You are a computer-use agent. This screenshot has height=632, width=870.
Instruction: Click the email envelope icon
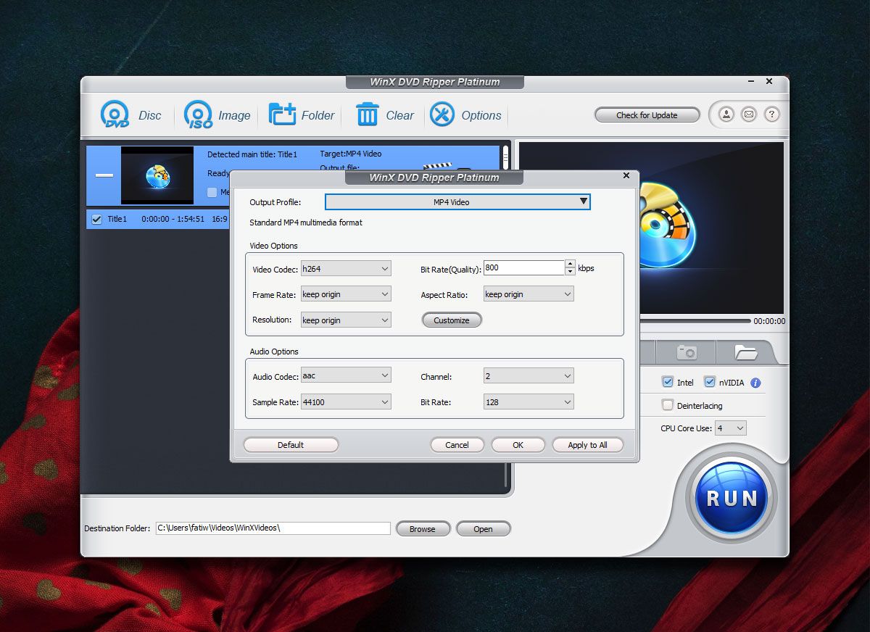(749, 115)
